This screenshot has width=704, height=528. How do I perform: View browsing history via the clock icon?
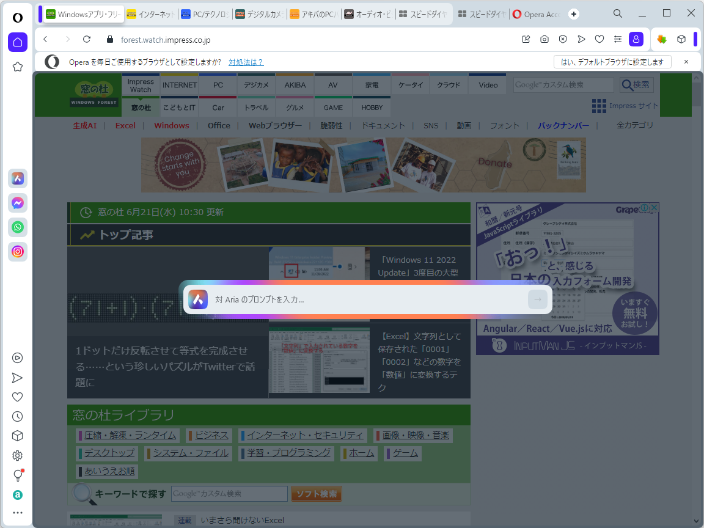(17, 416)
